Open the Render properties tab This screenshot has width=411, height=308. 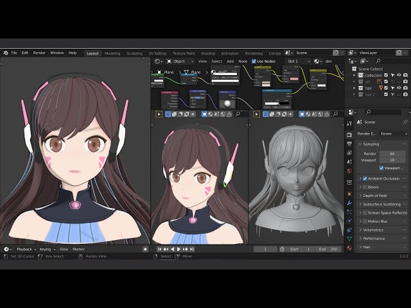point(349,135)
